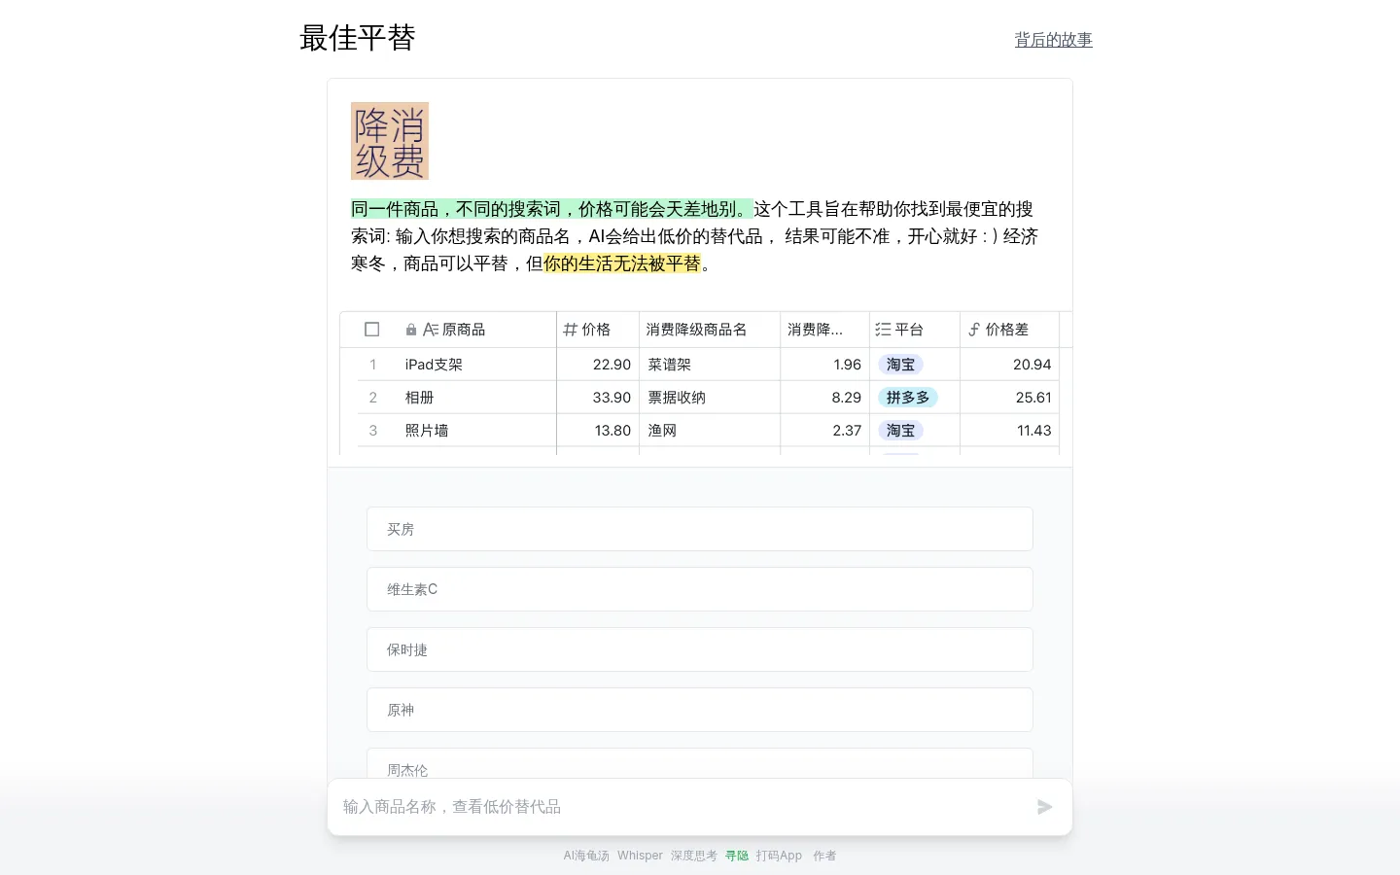1400x875 pixels.
Task: Select the 照片墙 cell
Action: [x=476, y=431]
